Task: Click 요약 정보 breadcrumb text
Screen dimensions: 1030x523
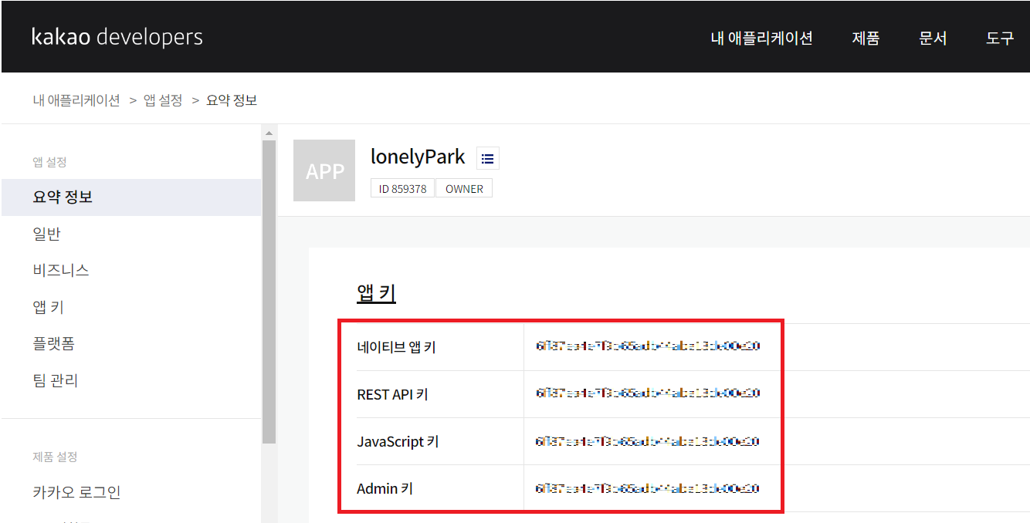Action: pyautogui.click(x=232, y=100)
